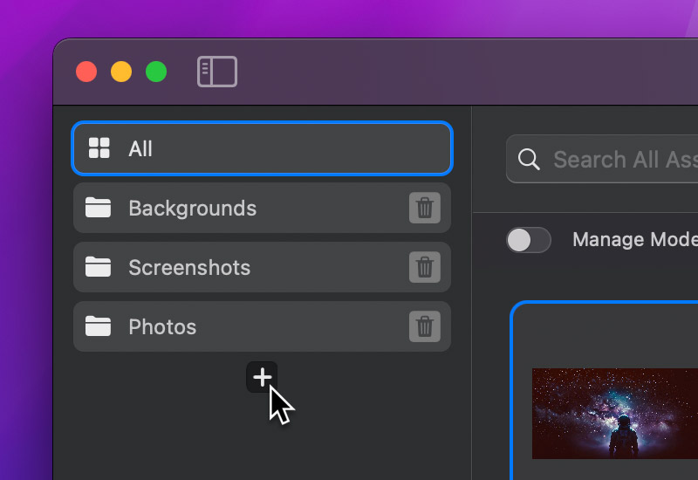Click the Screenshots folder icon
The height and width of the screenshot is (480, 698).
click(99, 268)
